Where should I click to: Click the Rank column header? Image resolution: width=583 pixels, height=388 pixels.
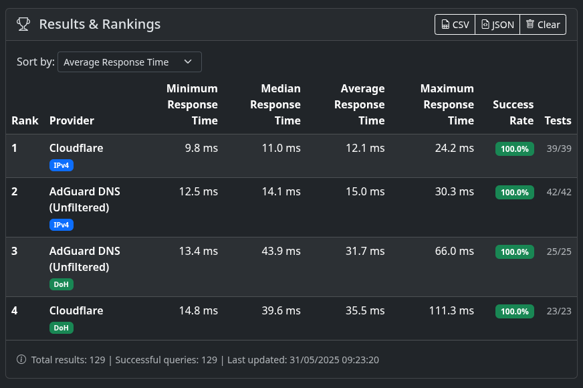[25, 120]
